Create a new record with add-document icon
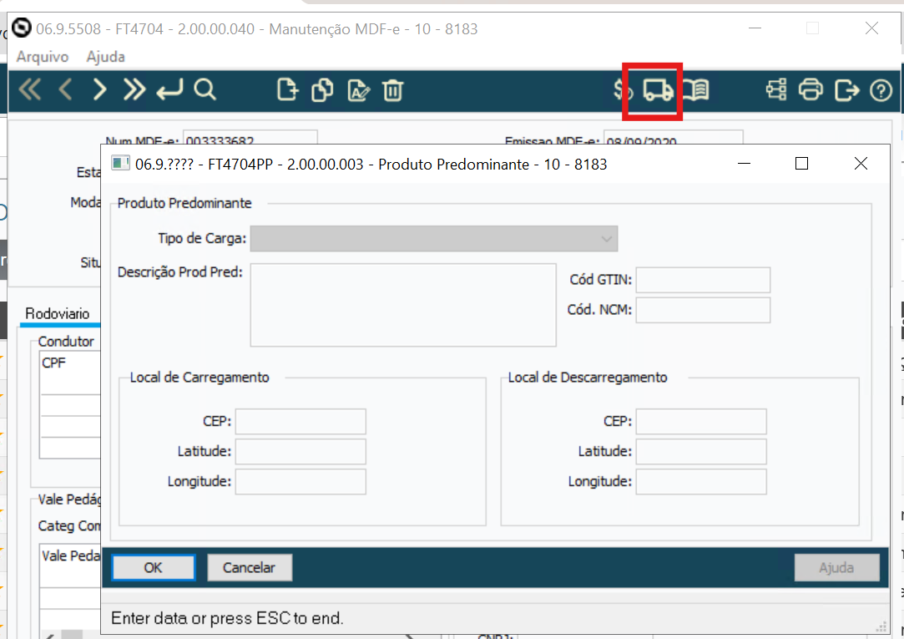The image size is (904, 639). pos(287,90)
